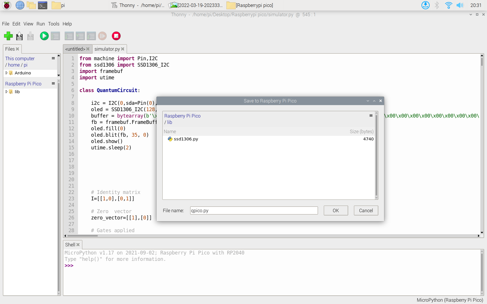Click the Step out toolbar icon
This screenshot has height=304, width=487.
click(91, 36)
